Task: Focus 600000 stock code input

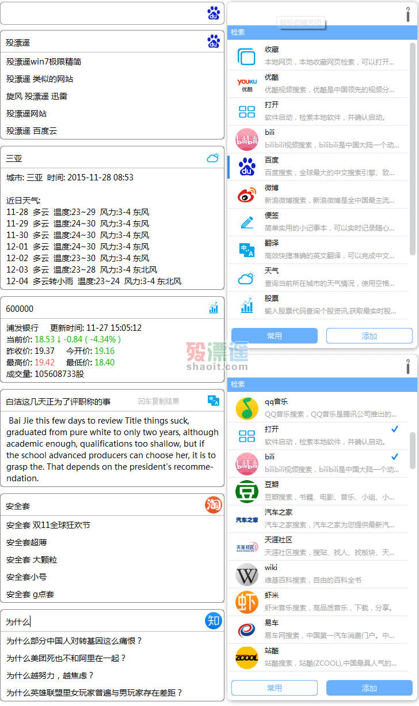Action: click(x=102, y=308)
